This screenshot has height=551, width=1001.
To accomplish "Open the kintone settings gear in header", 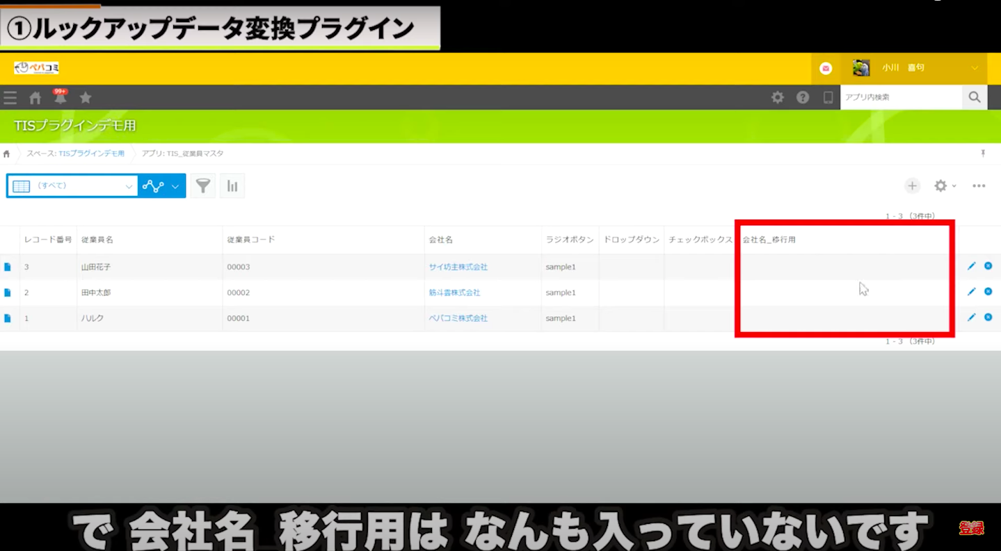I will (778, 98).
